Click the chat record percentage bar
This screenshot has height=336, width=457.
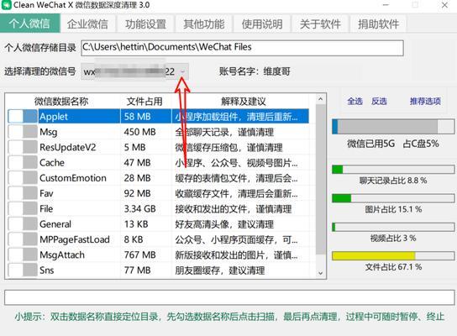(x=393, y=170)
